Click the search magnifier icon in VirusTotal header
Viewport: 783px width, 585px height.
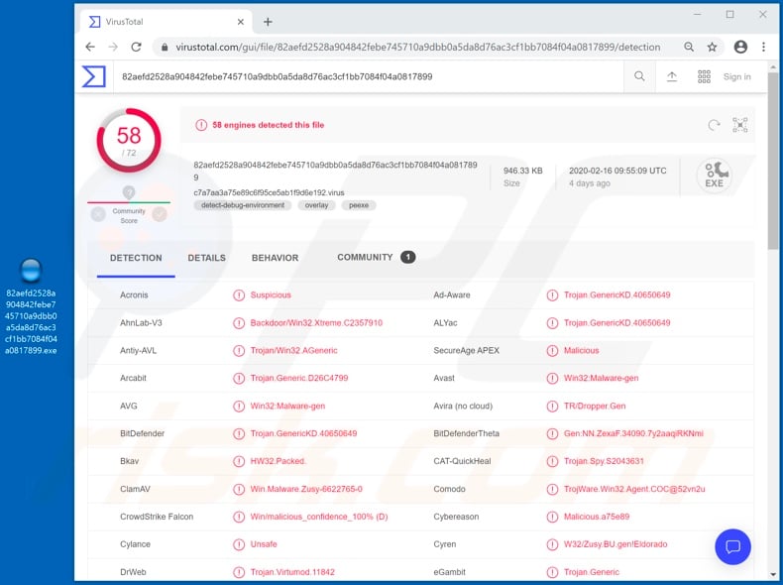tap(639, 76)
